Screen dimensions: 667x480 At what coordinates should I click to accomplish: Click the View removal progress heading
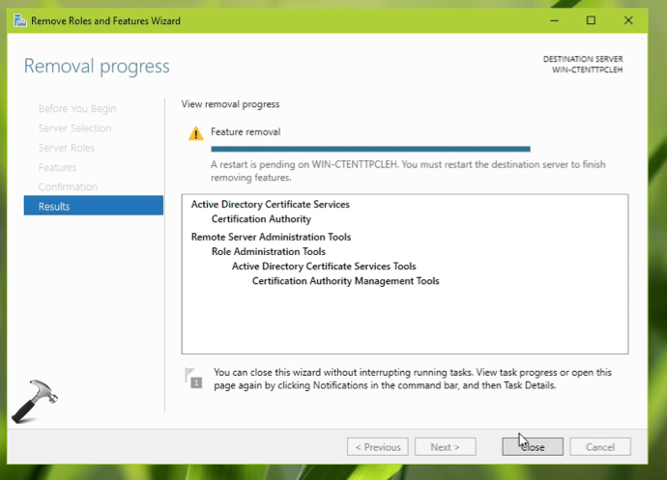(x=231, y=104)
